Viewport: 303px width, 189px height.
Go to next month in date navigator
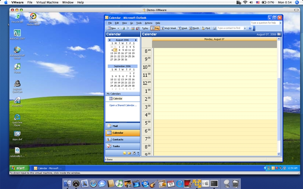[136, 40]
